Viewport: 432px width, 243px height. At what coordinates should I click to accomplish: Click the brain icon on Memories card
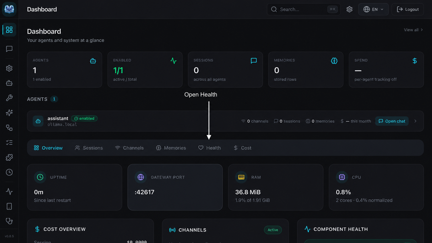[334, 61]
